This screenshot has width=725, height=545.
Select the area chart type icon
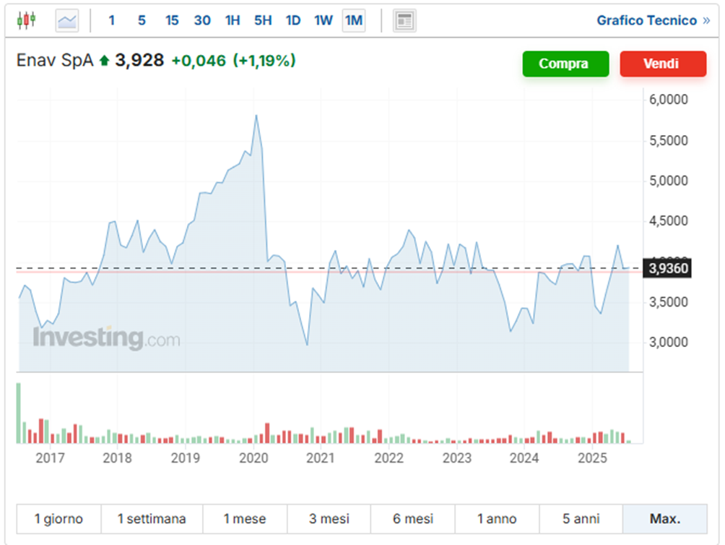coord(67,20)
